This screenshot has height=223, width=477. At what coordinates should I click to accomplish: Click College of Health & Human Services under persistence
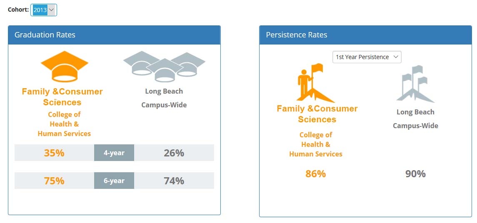tap(316, 144)
